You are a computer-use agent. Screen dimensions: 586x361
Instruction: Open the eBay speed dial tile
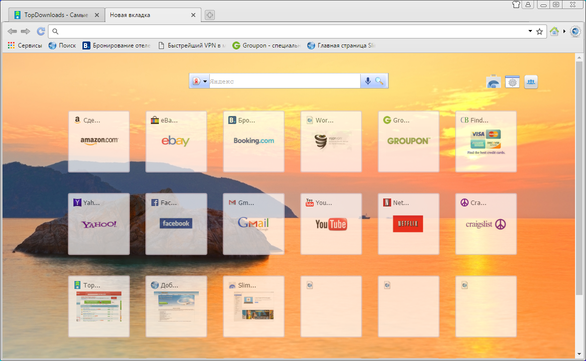176,142
